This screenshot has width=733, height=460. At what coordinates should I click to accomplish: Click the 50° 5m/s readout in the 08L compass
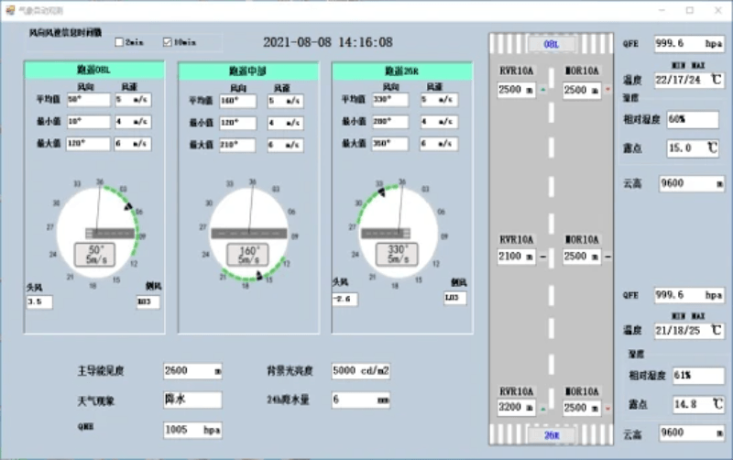coord(95,255)
